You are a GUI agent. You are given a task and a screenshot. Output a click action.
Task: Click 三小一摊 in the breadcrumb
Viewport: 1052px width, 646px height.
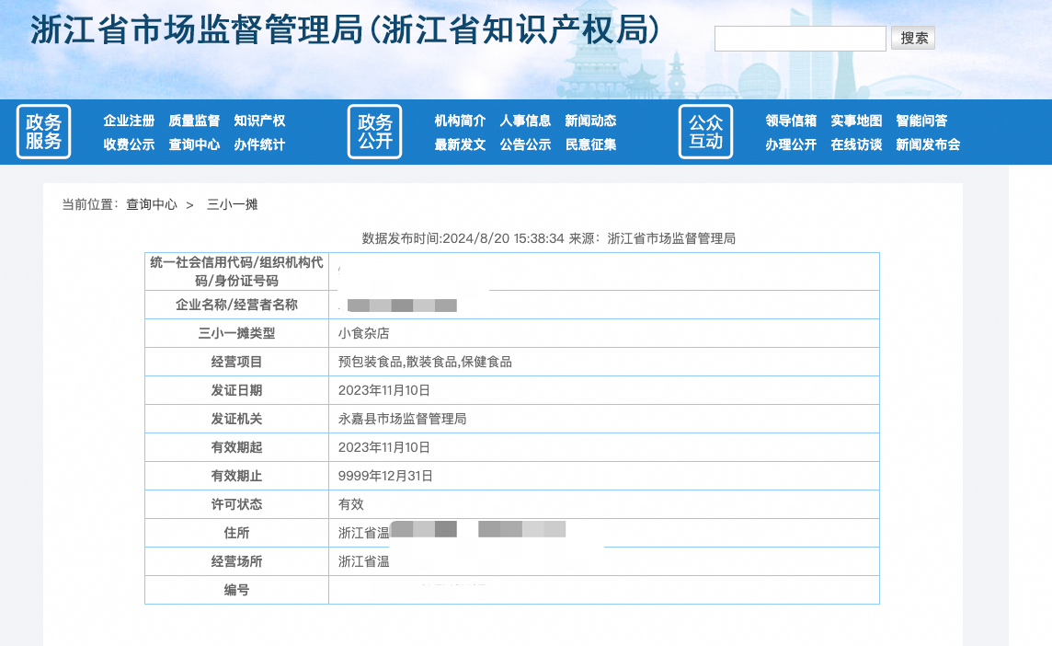(232, 204)
